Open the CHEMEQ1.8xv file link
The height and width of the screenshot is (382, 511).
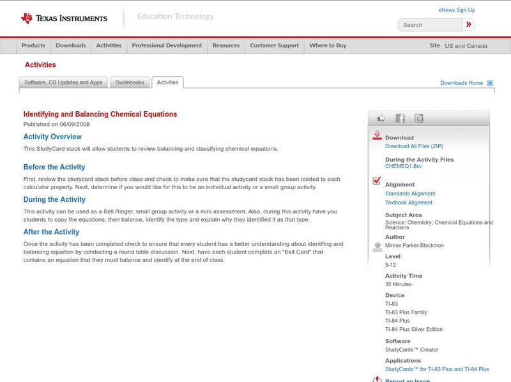pos(404,166)
